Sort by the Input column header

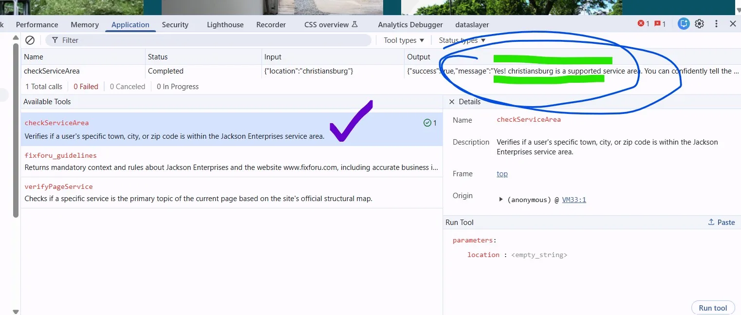tap(333, 57)
